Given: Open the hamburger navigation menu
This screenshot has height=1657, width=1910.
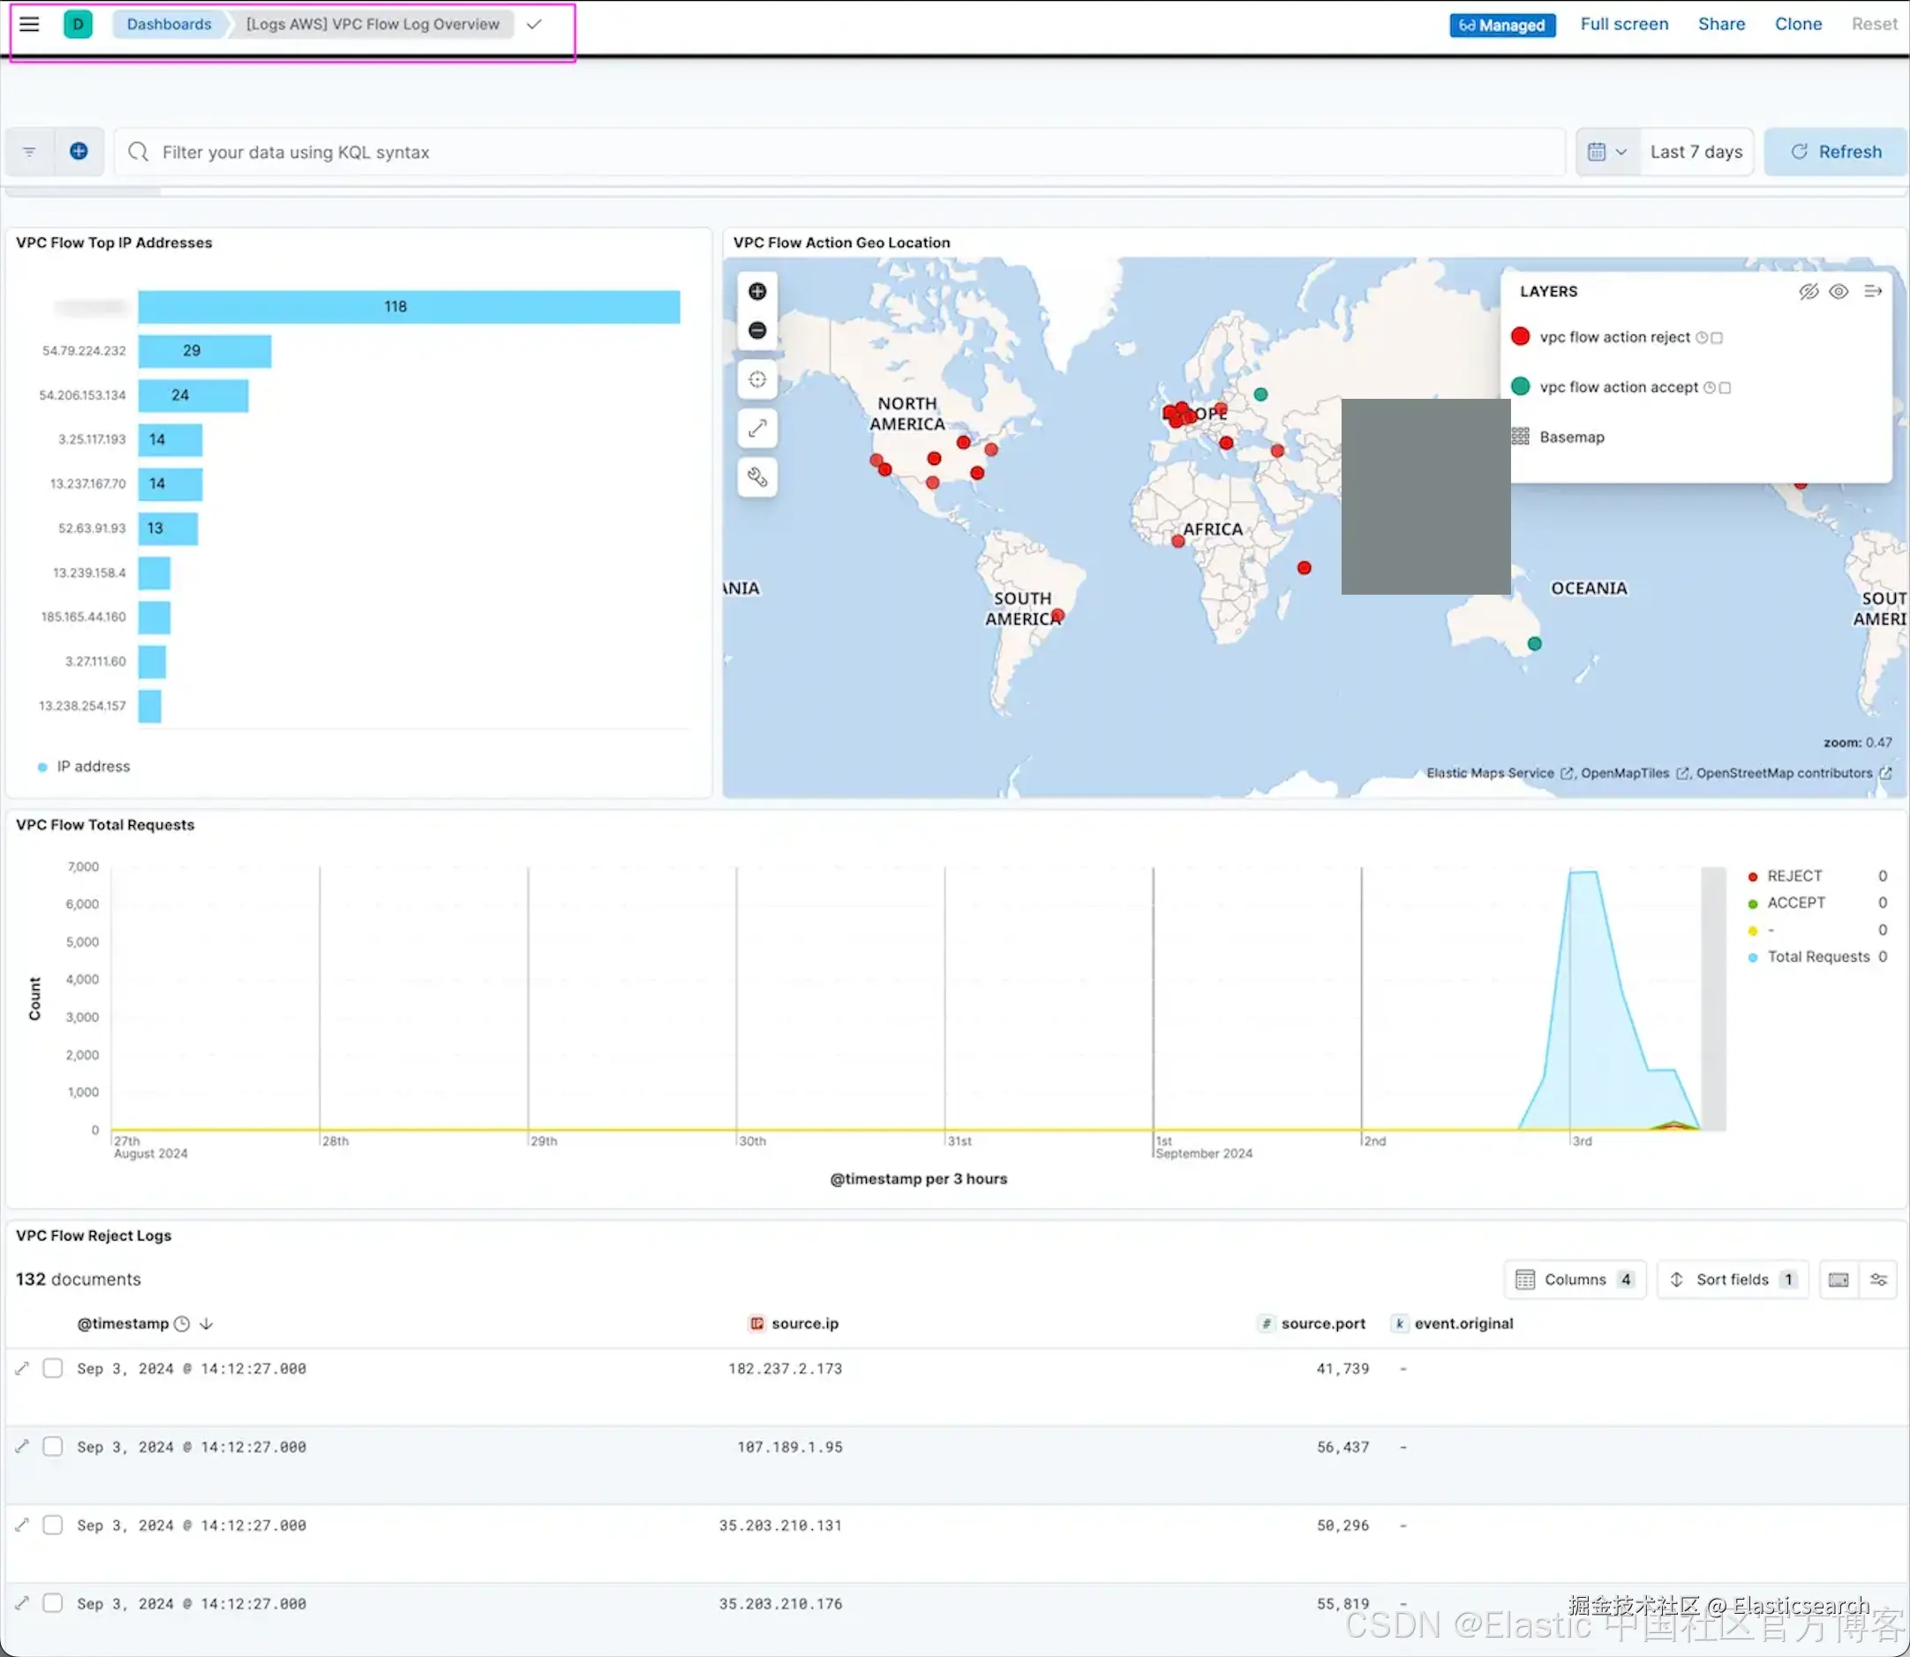Looking at the screenshot, I should pyautogui.click(x=30, y=24).
